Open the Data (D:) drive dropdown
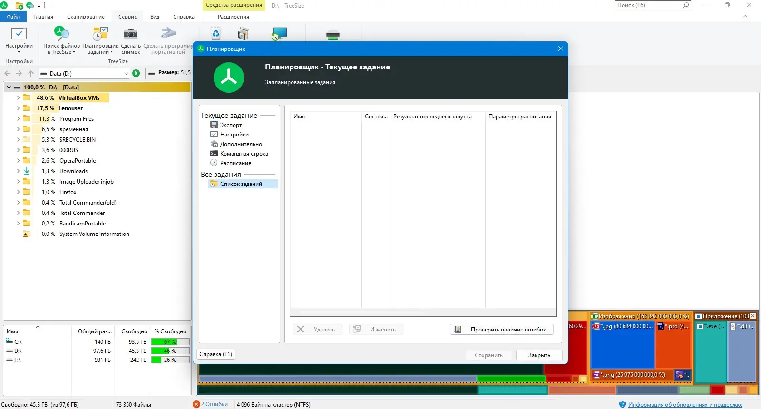This screenshot has height=409, width=761. coord(126,73)
